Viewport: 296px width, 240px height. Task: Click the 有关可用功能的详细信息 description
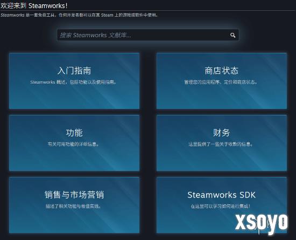74,144
